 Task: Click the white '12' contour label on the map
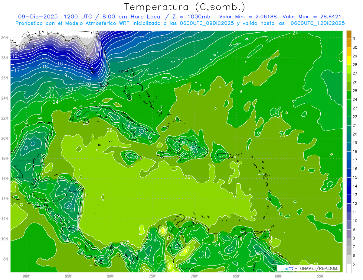(15, 56)
